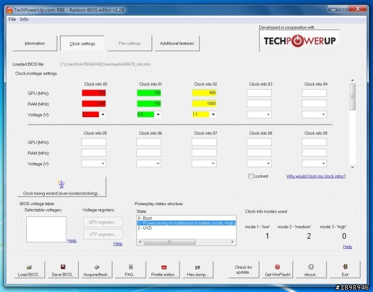Click the Selectable voltages list box
Screen dimensions: 373x292
(x=46, y=230)
